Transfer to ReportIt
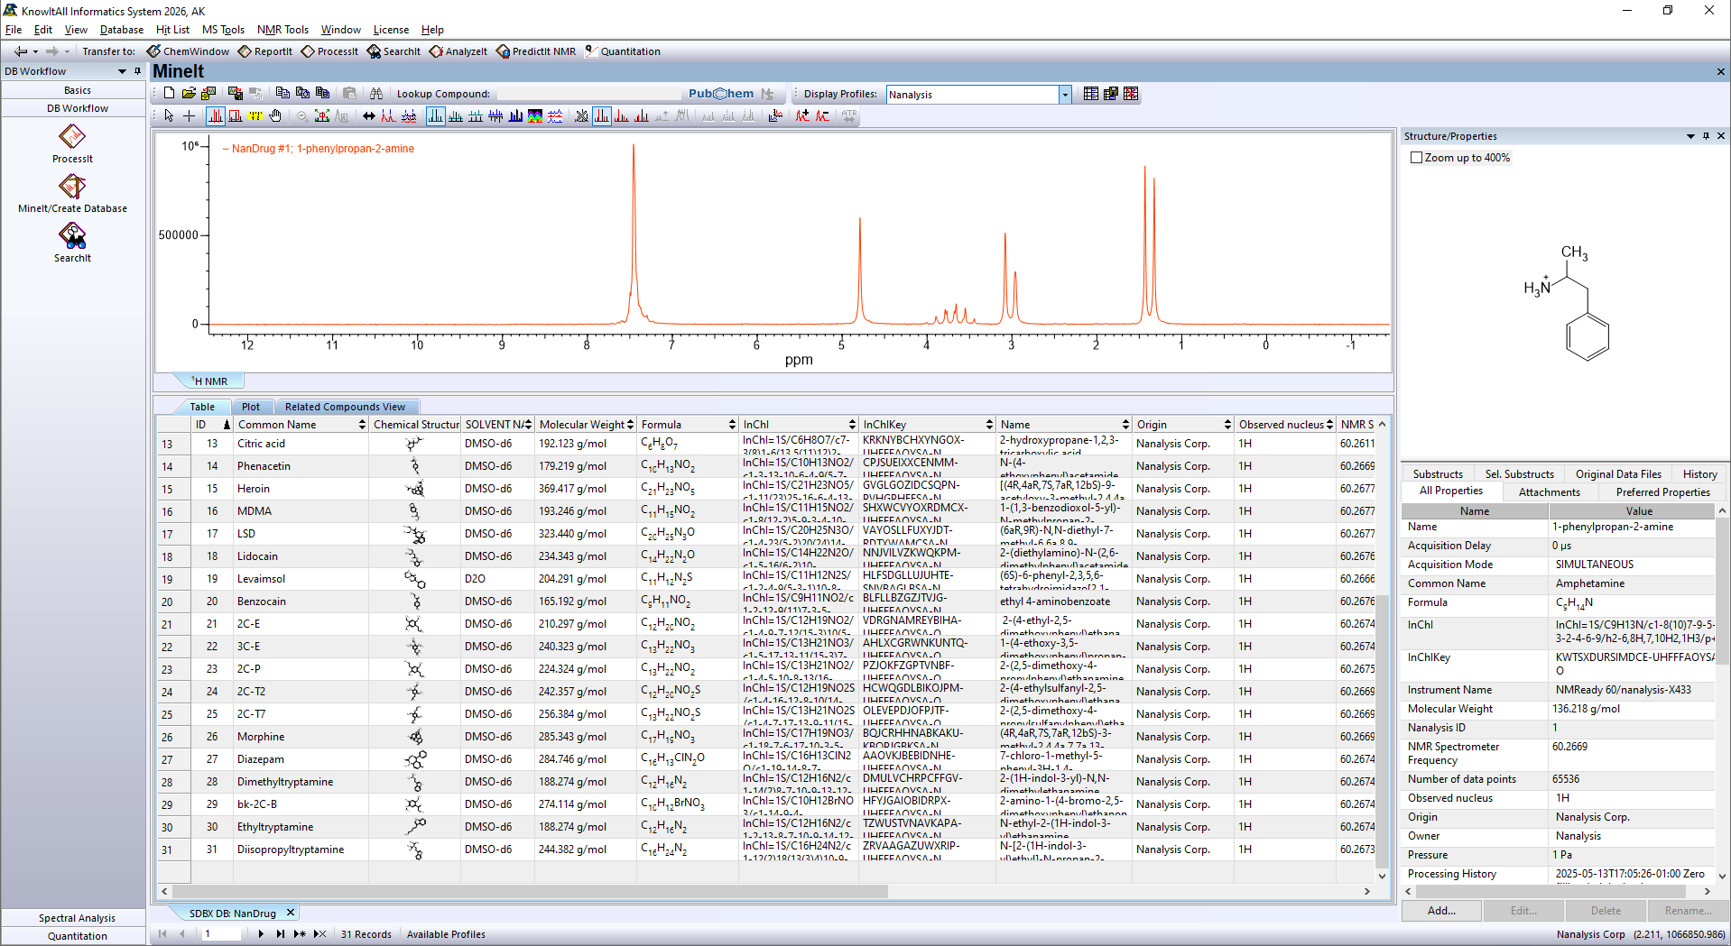 tap(265, 51)
